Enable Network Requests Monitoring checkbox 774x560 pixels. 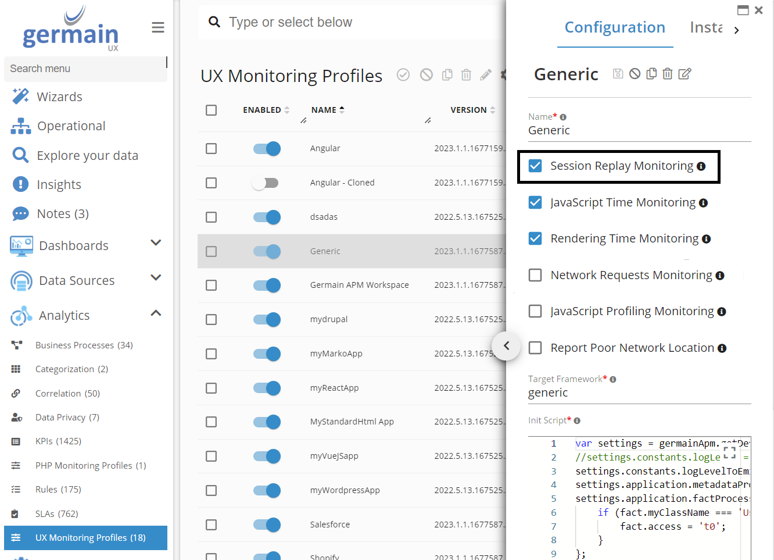(x=535, y=275)
